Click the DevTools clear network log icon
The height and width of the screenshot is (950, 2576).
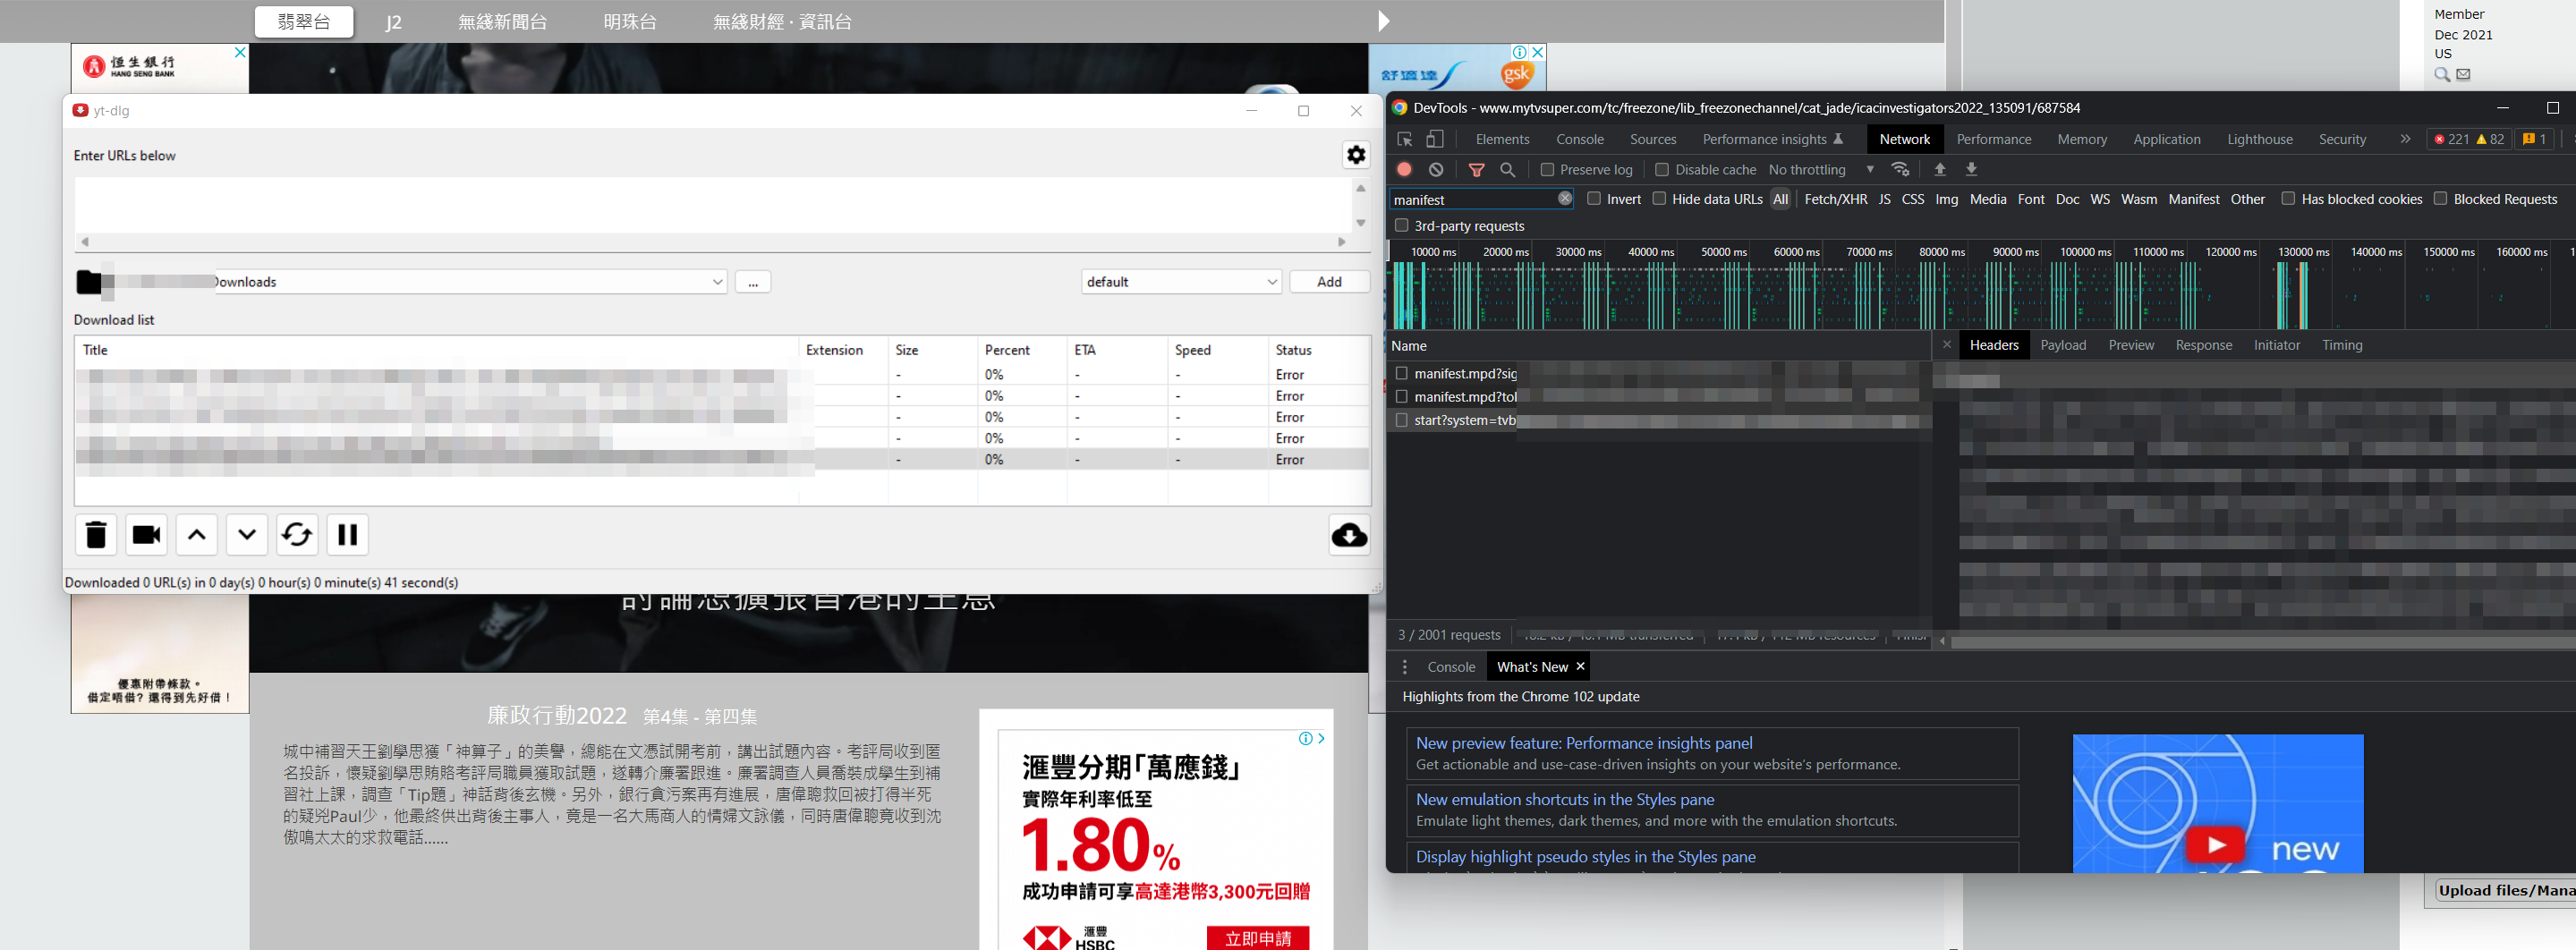point(1436,170)
